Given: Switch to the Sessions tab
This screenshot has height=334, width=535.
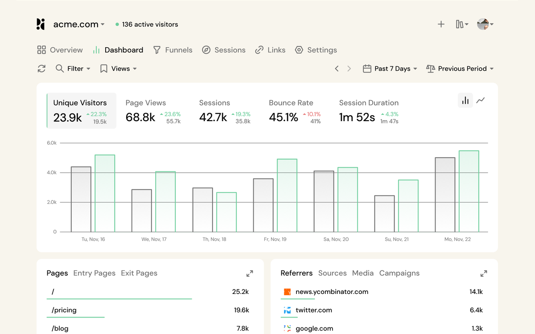Looking at the screenshot, I should pos(223,50).
